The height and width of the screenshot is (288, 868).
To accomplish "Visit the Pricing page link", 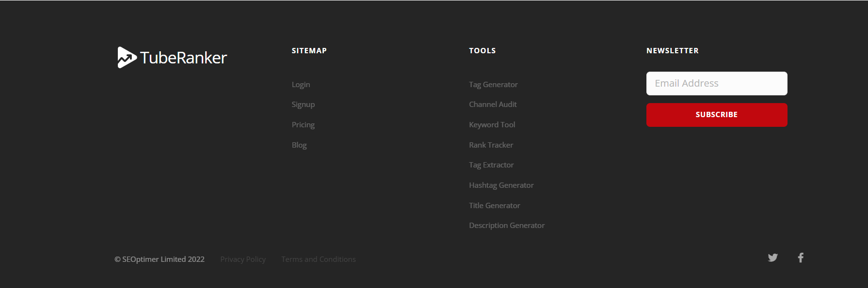I will [x=303, y=125].
